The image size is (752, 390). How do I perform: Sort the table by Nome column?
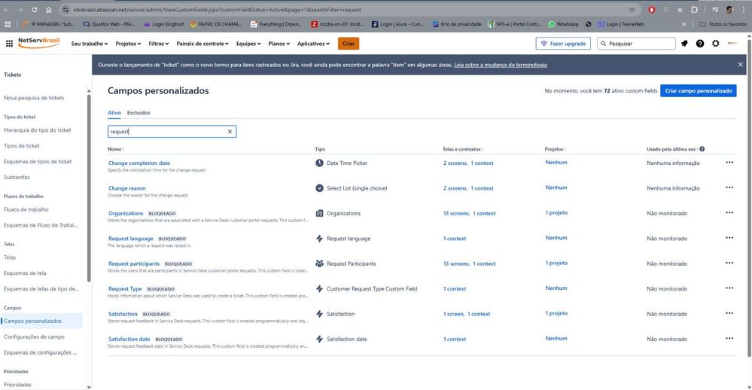click(116, 149)
